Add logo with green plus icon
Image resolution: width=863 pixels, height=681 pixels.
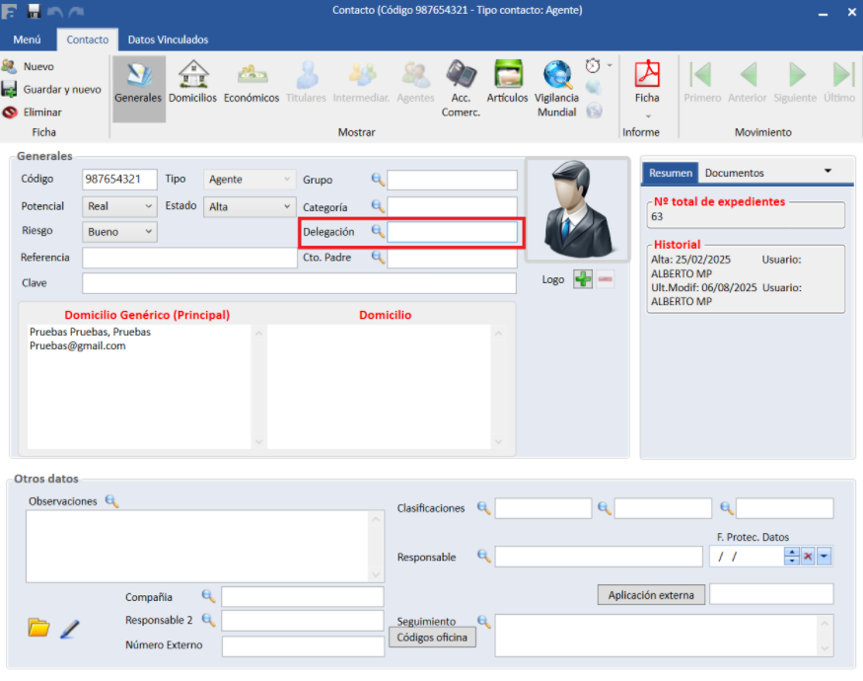pos(583,280)
